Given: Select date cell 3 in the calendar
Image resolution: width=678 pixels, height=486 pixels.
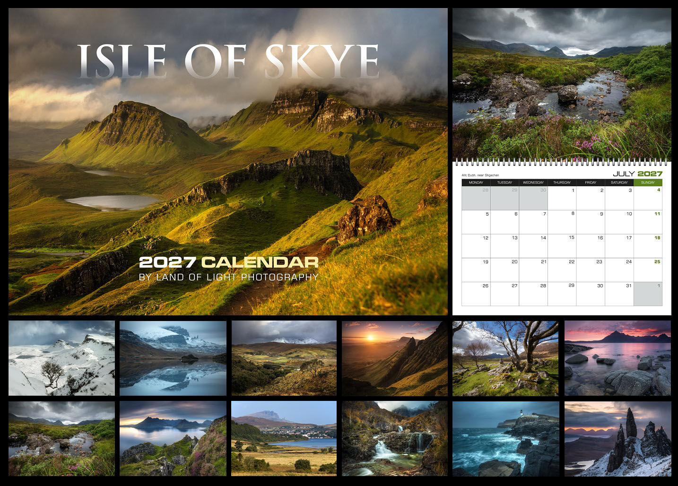Looking at the screenshot, I should [619, 198].
